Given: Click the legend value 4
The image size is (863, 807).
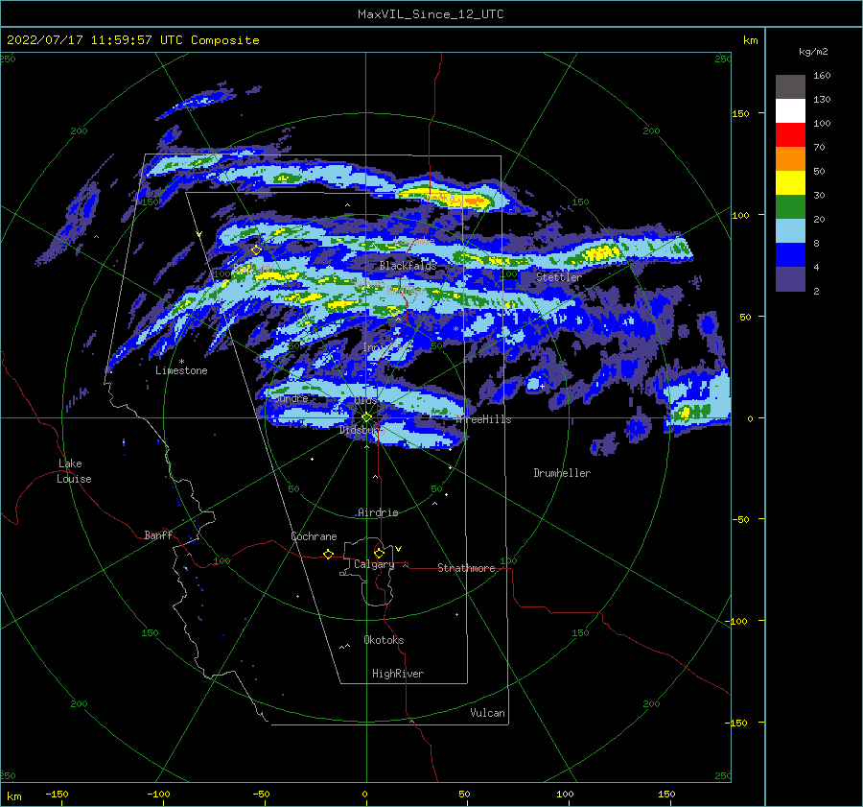Looking at the screenshot, I should pos(816,268).
